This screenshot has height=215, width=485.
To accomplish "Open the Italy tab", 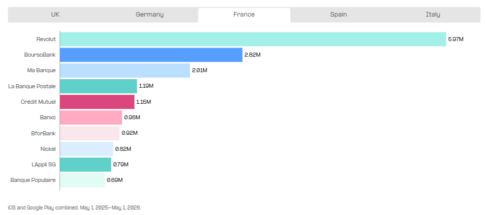I will (x=433, y=15).
